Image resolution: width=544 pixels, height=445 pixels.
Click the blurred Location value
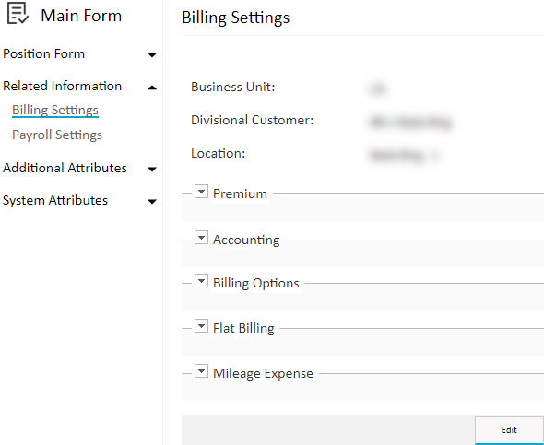pos(405,156)
